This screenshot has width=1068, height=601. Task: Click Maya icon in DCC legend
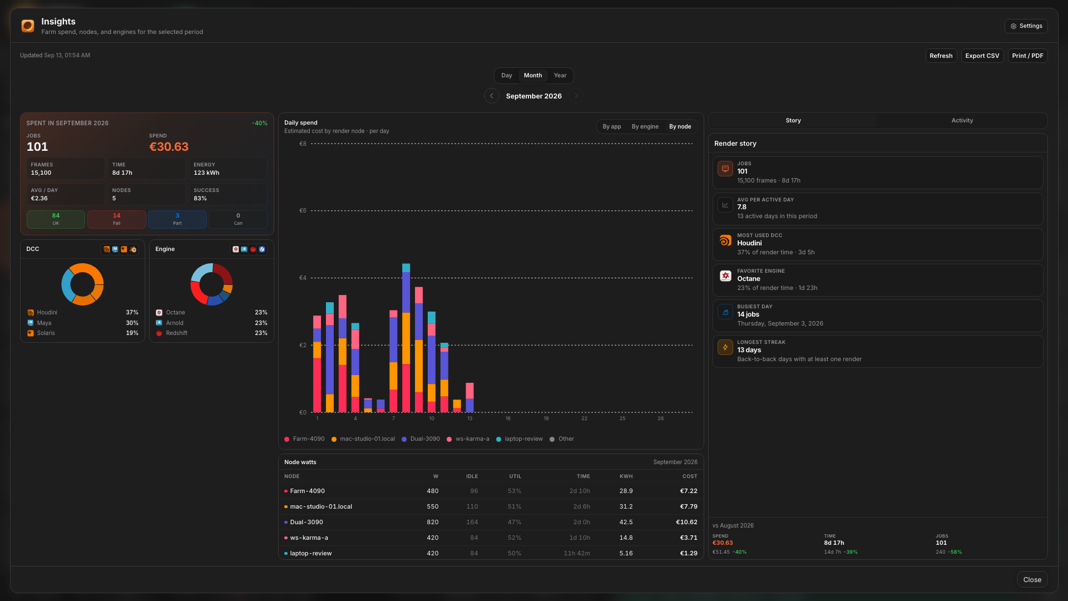(x=31, y=323)
